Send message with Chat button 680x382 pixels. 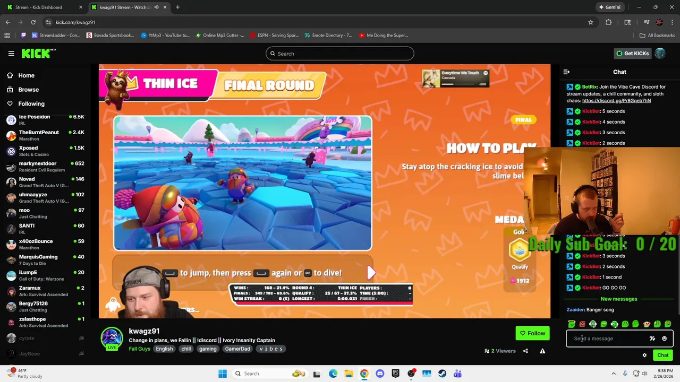pos(663,355)
